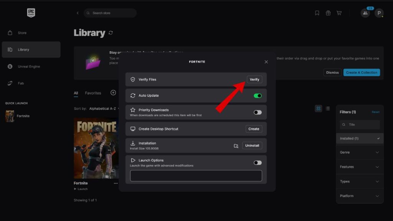Viewport: 393px width, 221px height.
Task: Open the wishlist bookmark icon
Action: tap(317, 13)
